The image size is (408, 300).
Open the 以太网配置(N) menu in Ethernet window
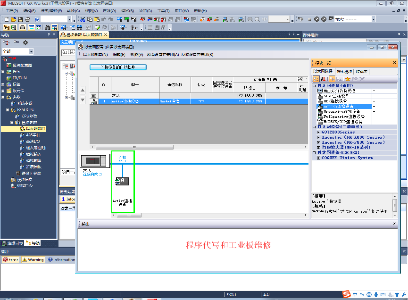95,55
